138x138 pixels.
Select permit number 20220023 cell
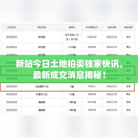click(x=11, y=37)
